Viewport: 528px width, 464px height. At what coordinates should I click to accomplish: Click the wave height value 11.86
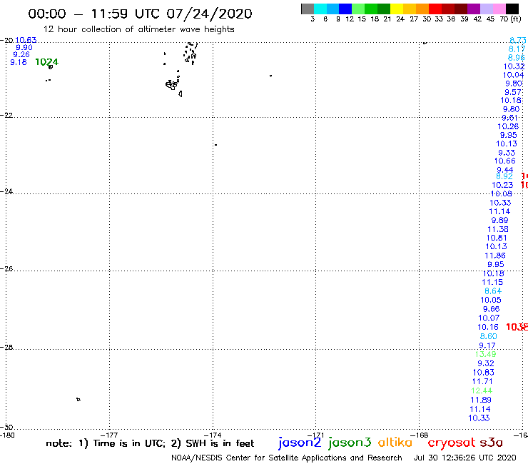[495, 256]
